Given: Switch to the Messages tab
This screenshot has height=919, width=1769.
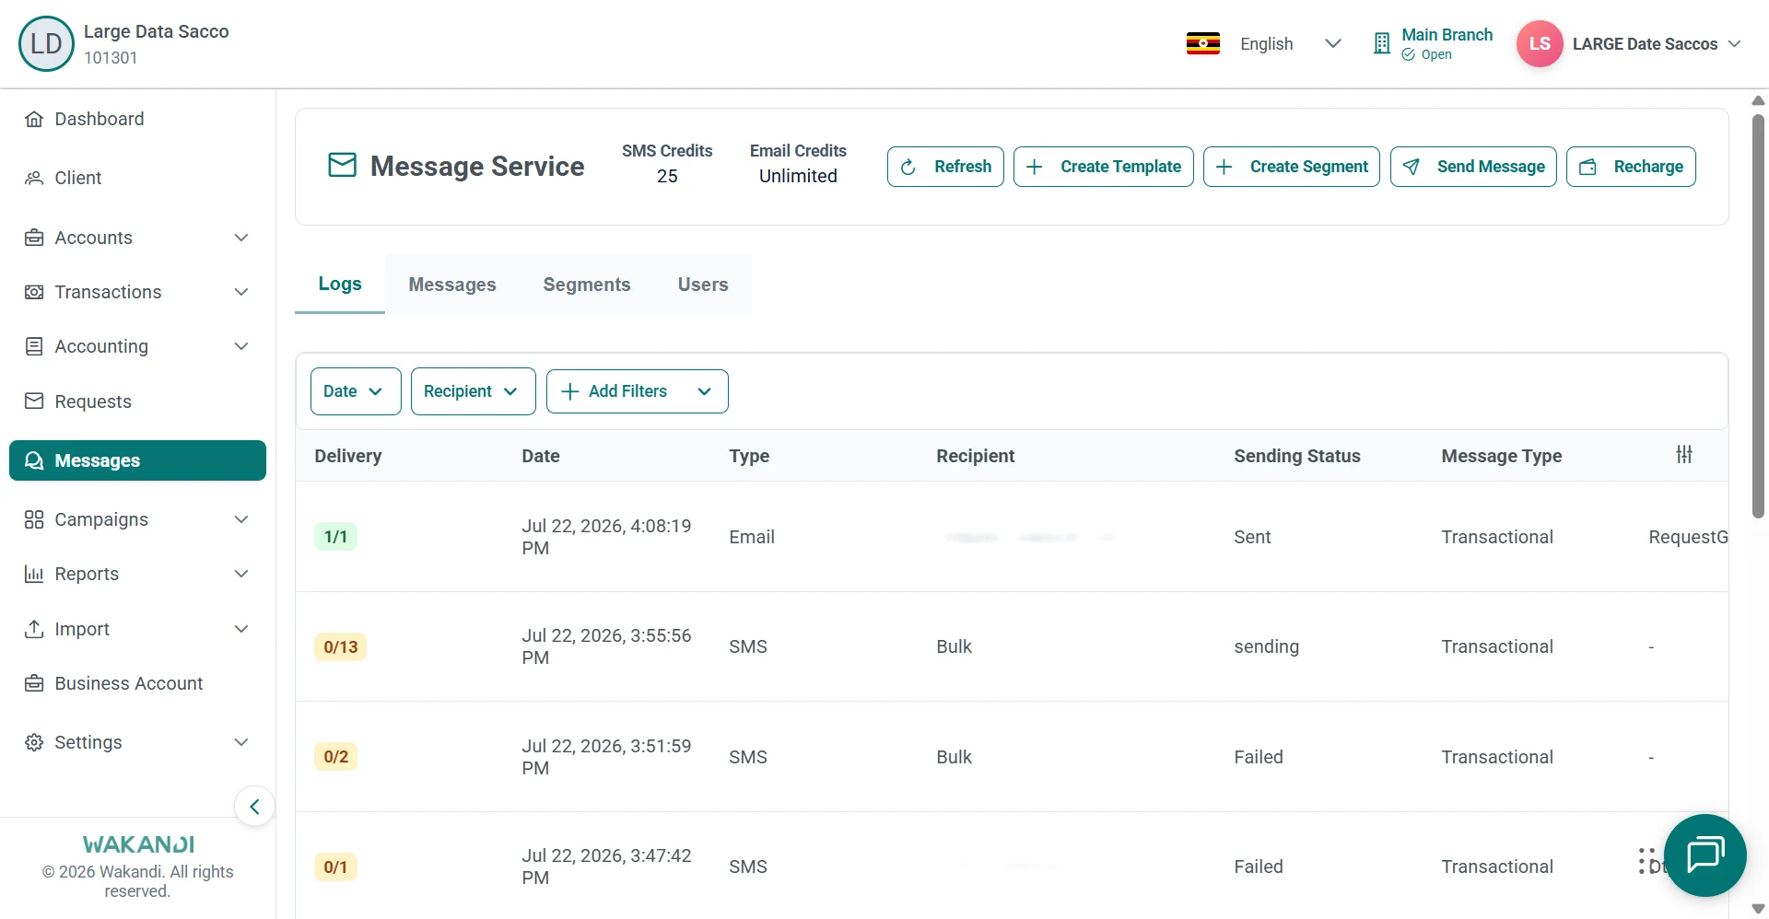Looking at the screenshot, I should coord(452,285).
